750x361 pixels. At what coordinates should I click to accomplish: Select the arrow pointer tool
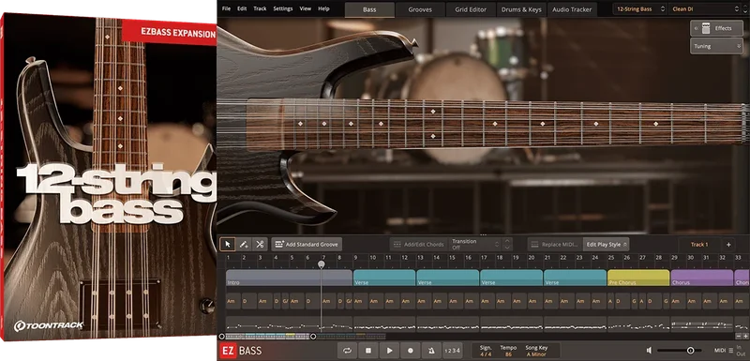coord(228,245)
